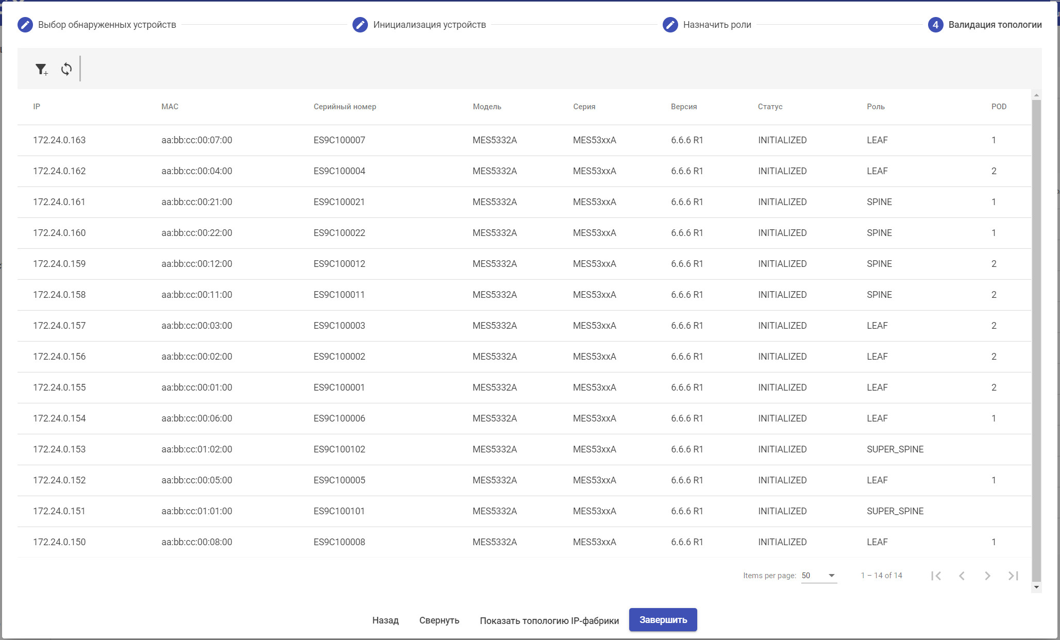The height and width of the screenshot is (640, 1060).
Task: Jump to last page of table
Action: (1013, 576)
